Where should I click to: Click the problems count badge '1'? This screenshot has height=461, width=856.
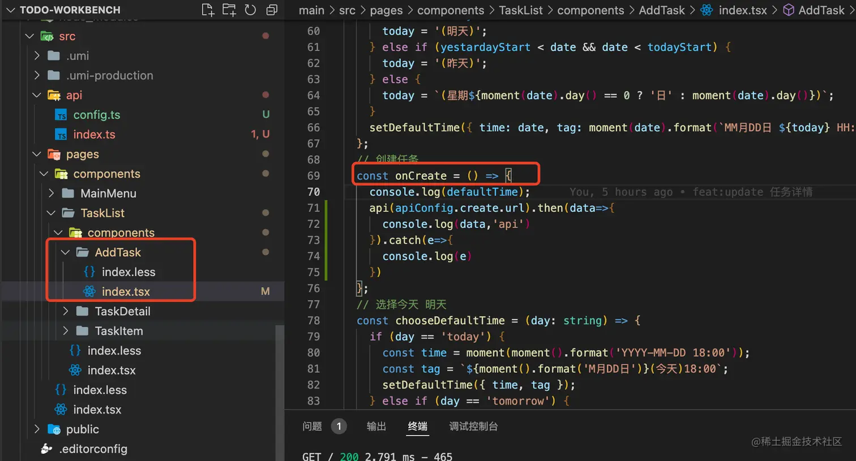tap(339, 426)
